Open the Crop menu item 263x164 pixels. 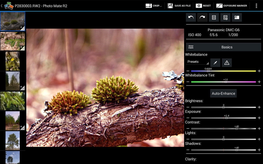(x=153, y=6)
